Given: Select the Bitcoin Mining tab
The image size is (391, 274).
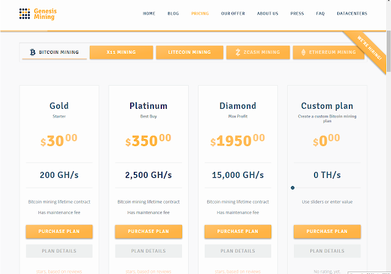Looking at the screenshot, I should pos(54,52).
